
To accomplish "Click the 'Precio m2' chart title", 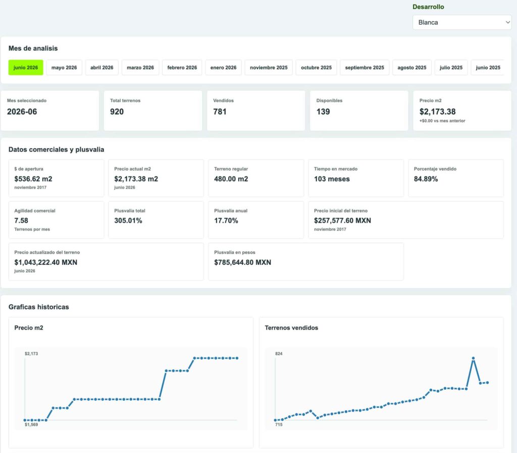I will click(x=29, y=328).
